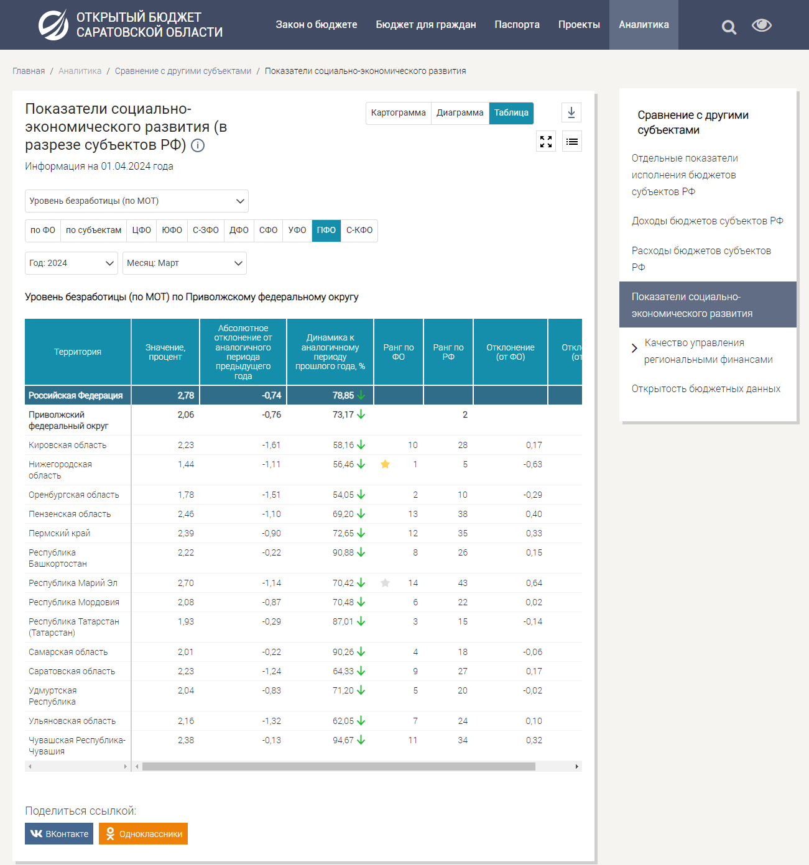Select the ЦФО district filter
Viewport: 809px width, 865px height.
[x=142, y=231]
